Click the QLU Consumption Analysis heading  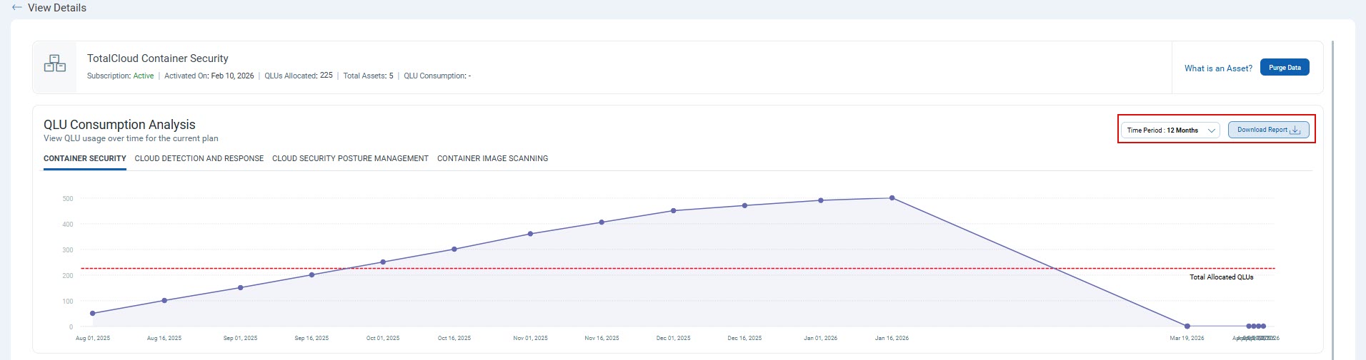click(119, 125)
